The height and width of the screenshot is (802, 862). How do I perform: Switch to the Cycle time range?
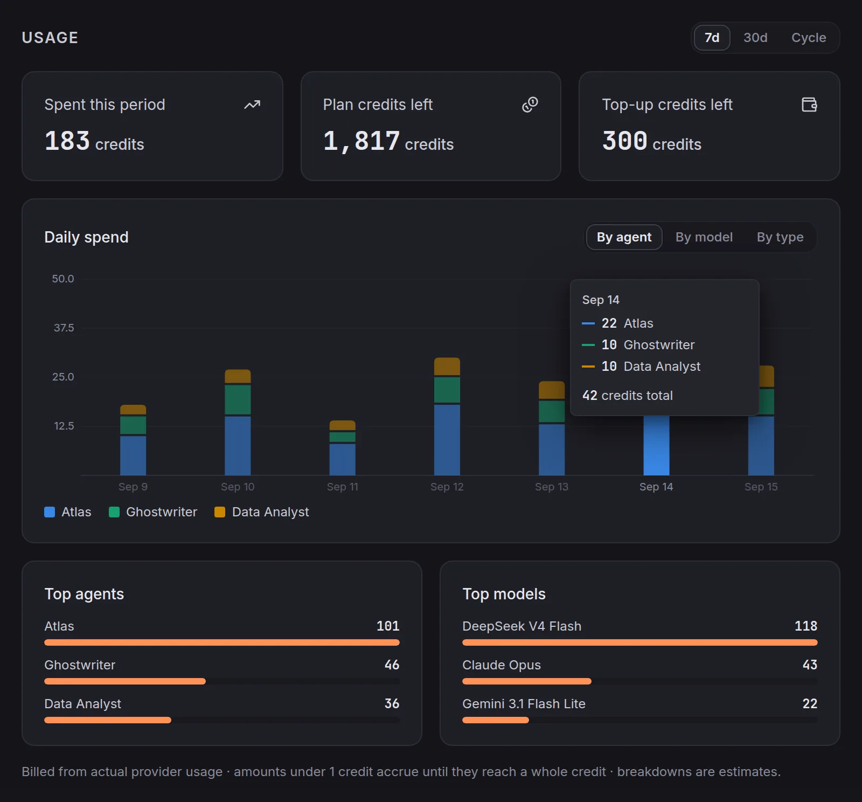(x=809, y=38)
